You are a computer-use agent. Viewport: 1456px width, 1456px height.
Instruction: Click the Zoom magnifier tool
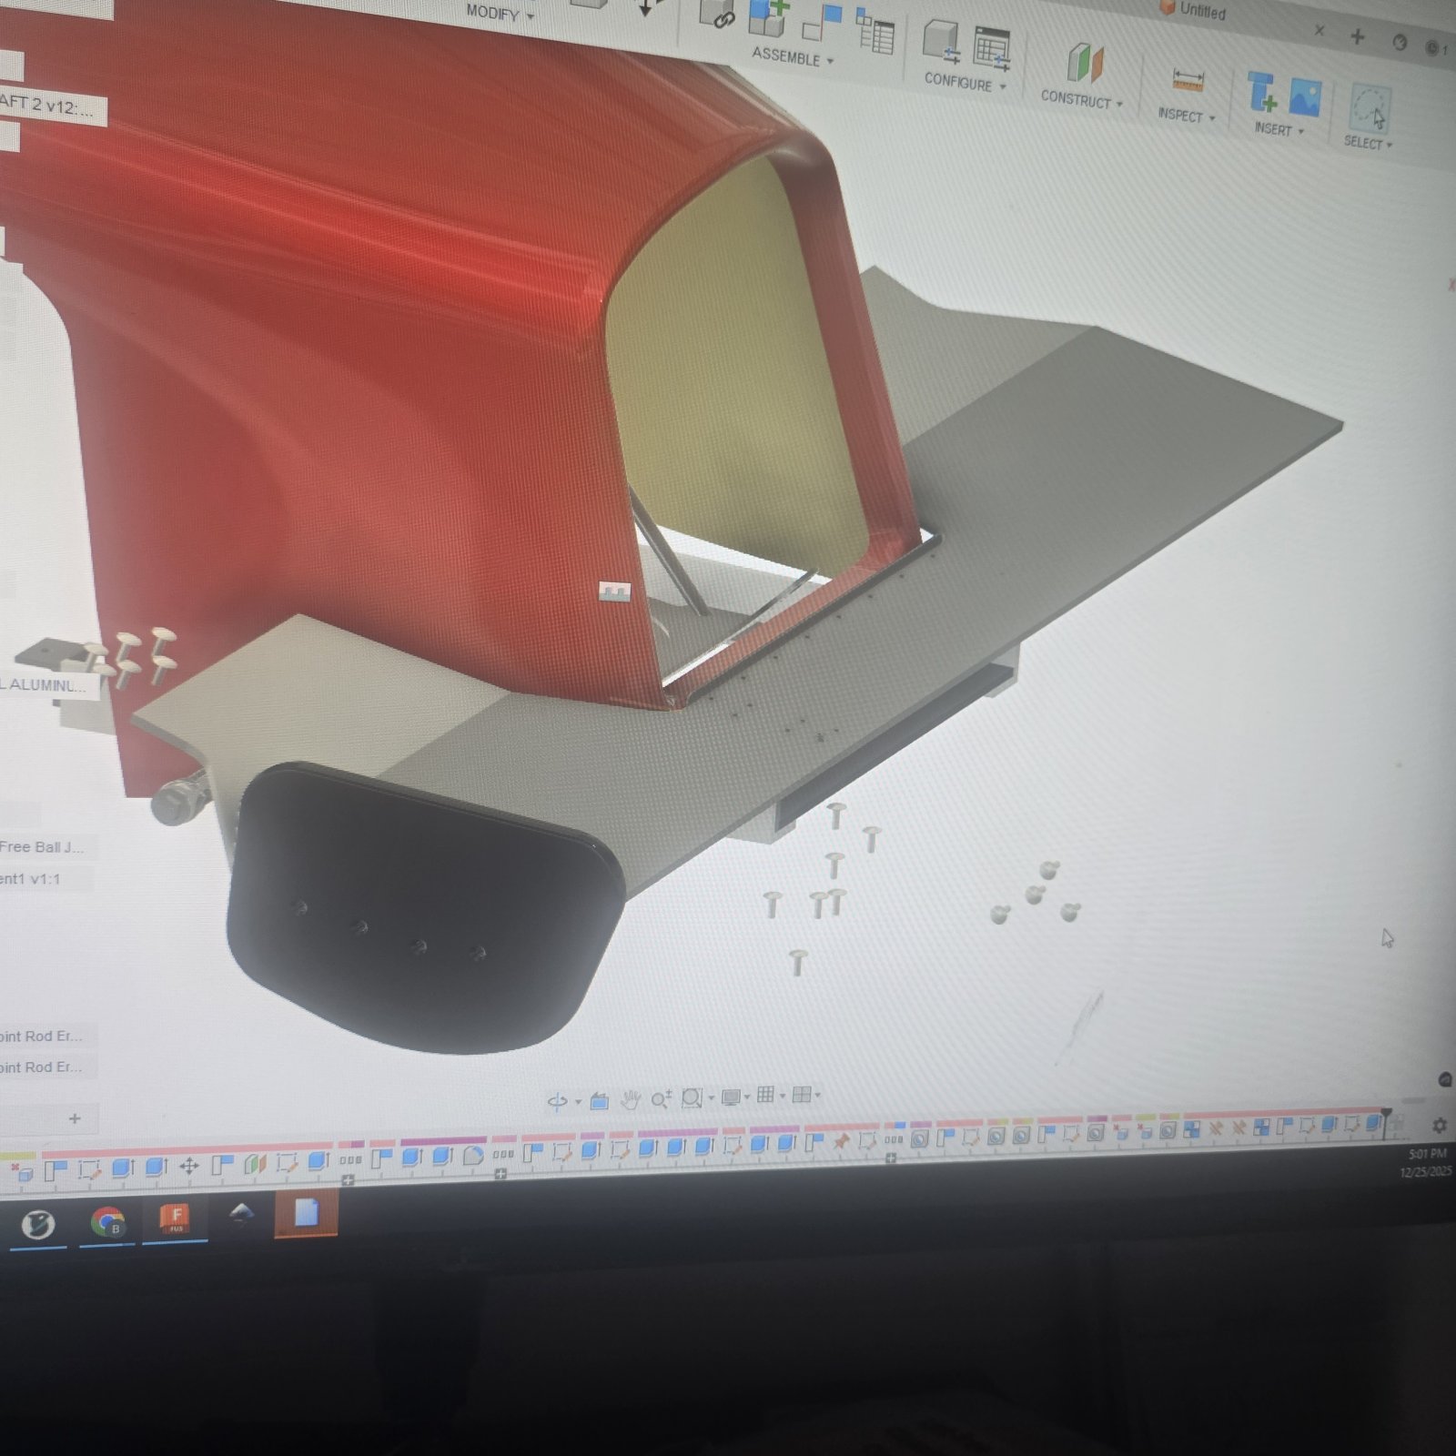click(x=662, y=1098)
